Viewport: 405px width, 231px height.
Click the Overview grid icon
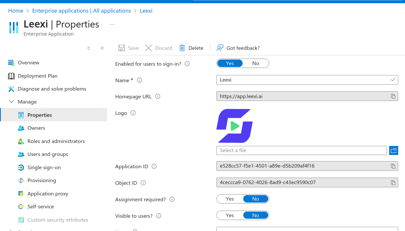click(11, 62)
